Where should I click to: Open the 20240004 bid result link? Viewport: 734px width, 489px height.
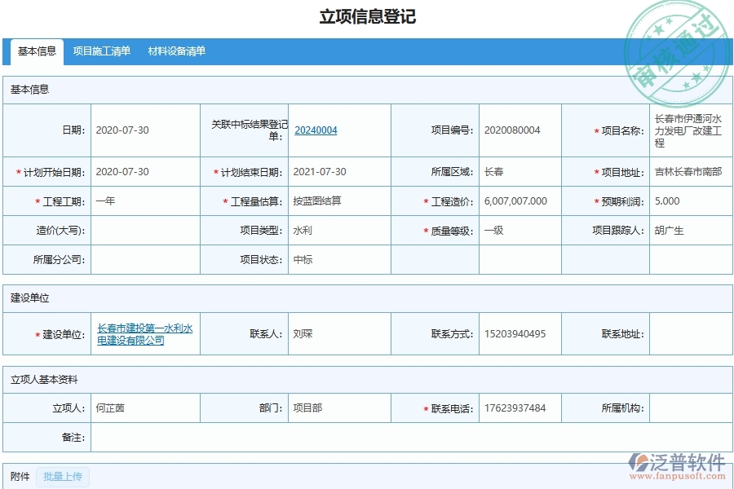click(x=316, y=130)
